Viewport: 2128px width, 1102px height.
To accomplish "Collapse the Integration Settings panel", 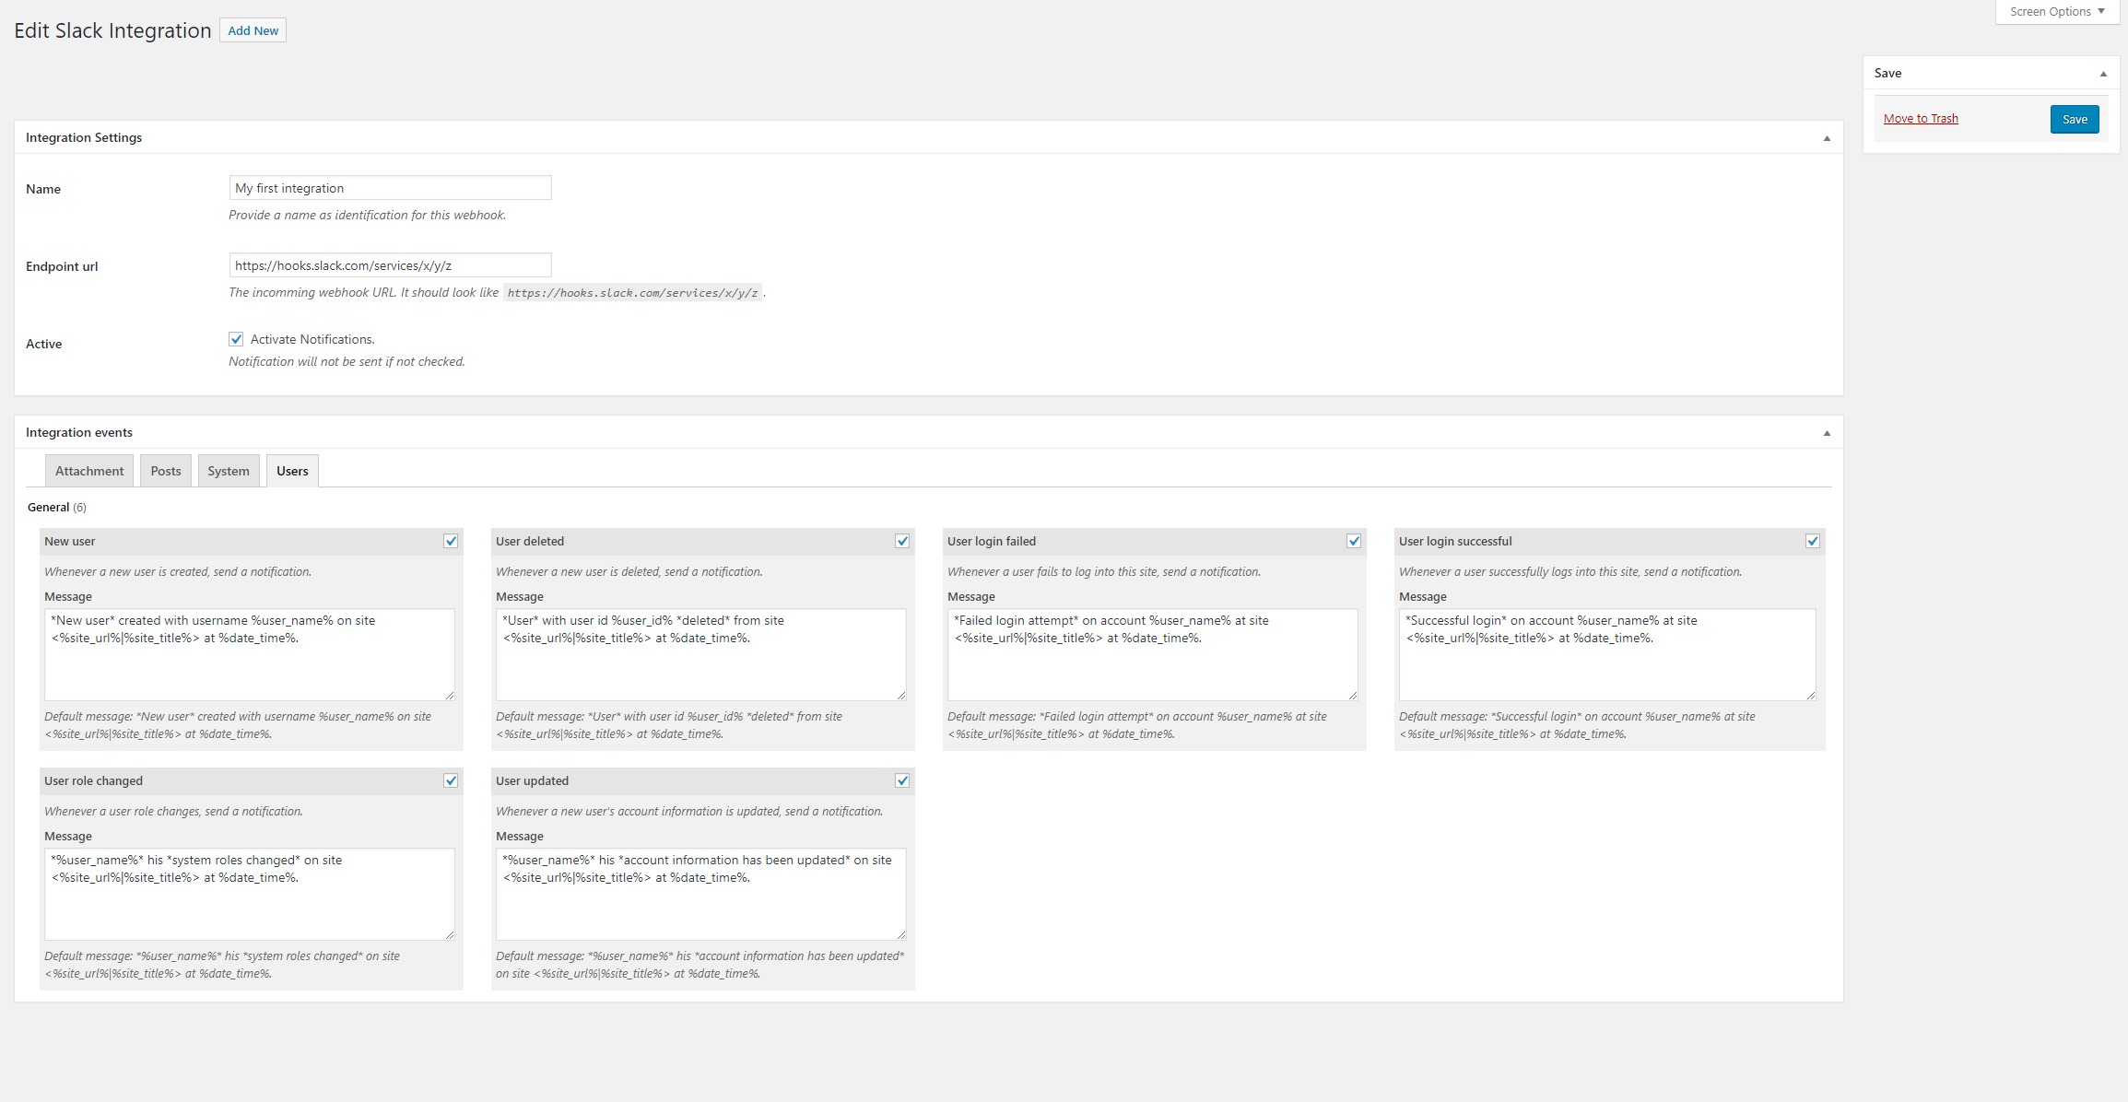I will (1827, 138).
